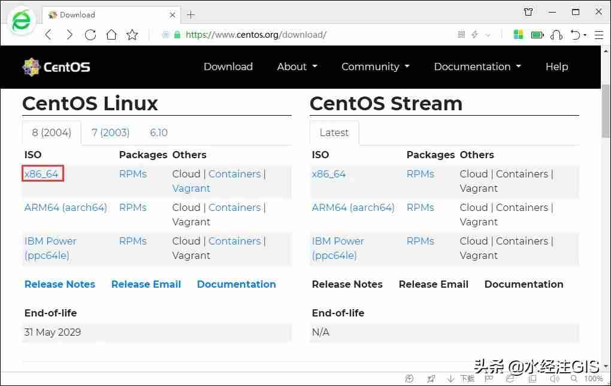
Task: Open ARM64 (aarch64) ISO under CentOS Linux
Action: 65,207
